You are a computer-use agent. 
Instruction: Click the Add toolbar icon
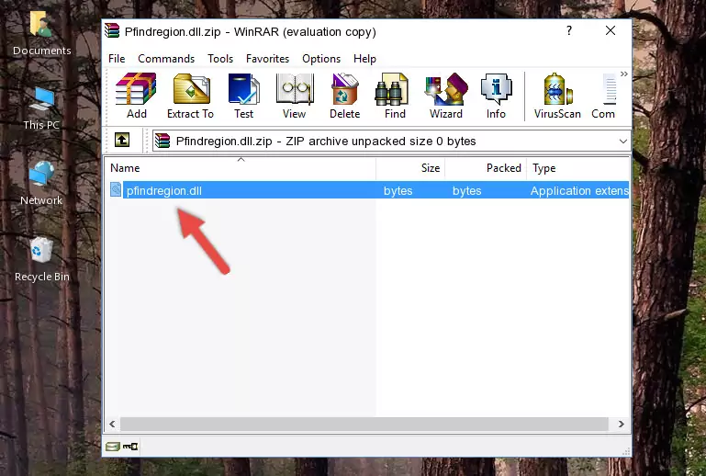pyautogui.click(x=136, y=96)
